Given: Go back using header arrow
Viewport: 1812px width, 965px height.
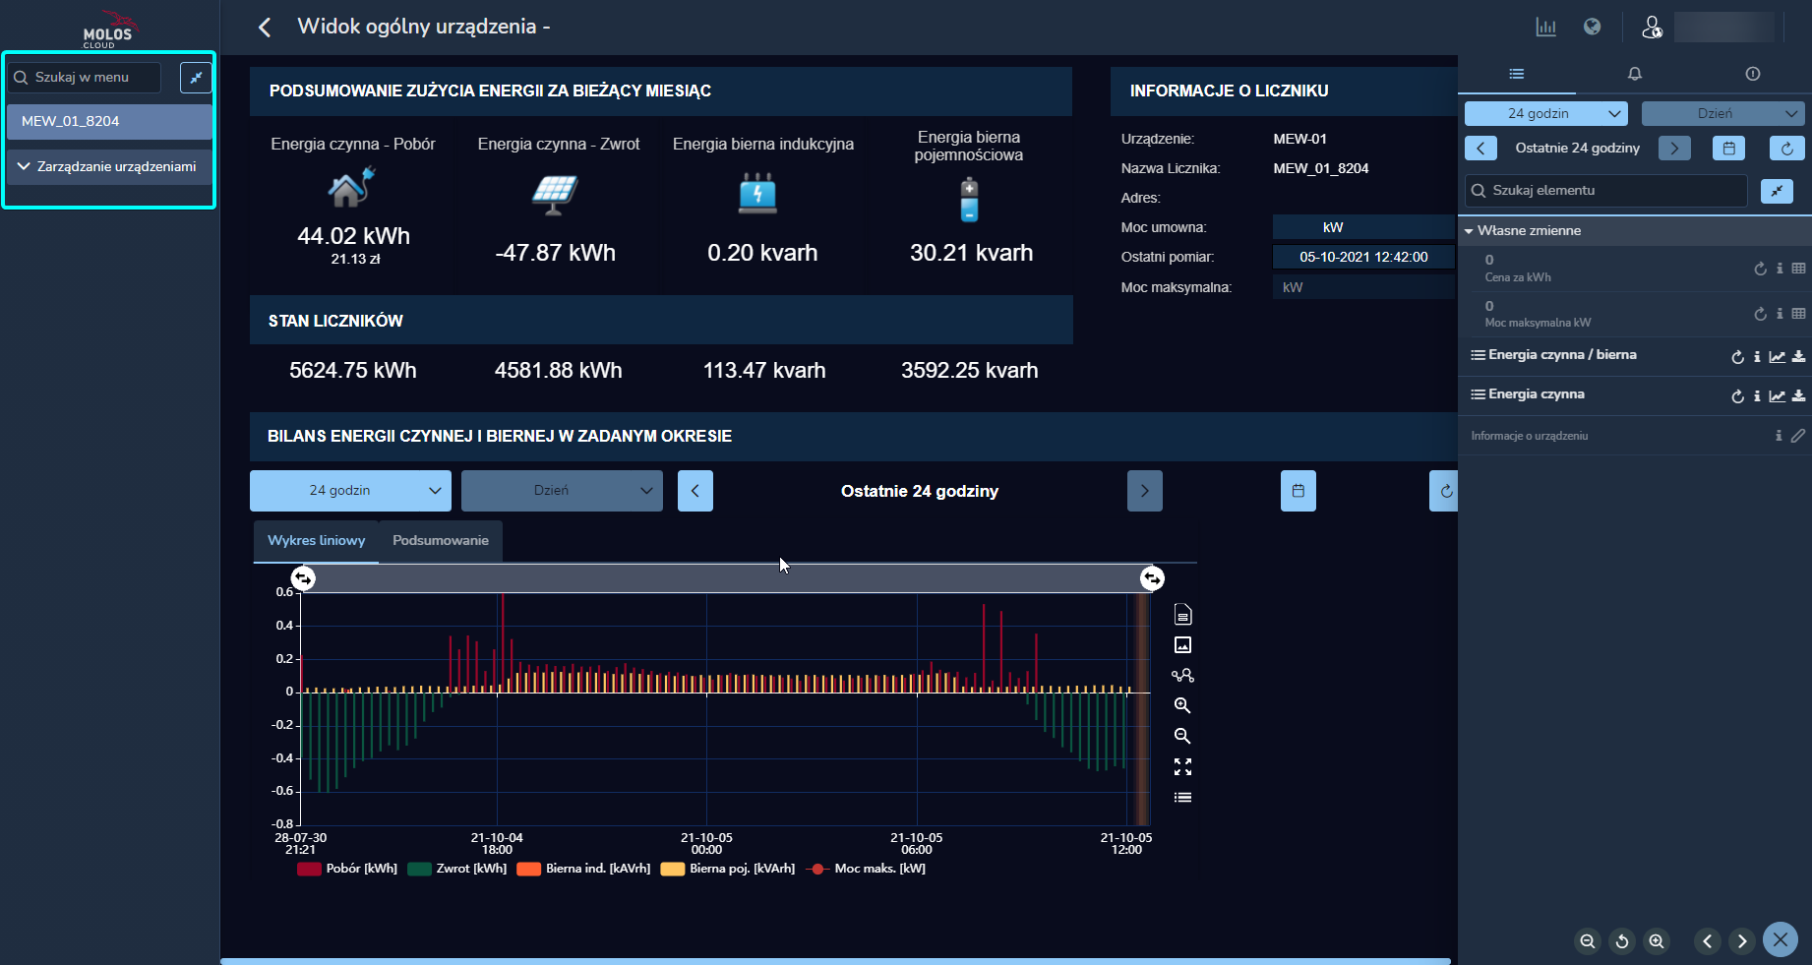Looking at the screenshot, I should (x=265, y=28).
